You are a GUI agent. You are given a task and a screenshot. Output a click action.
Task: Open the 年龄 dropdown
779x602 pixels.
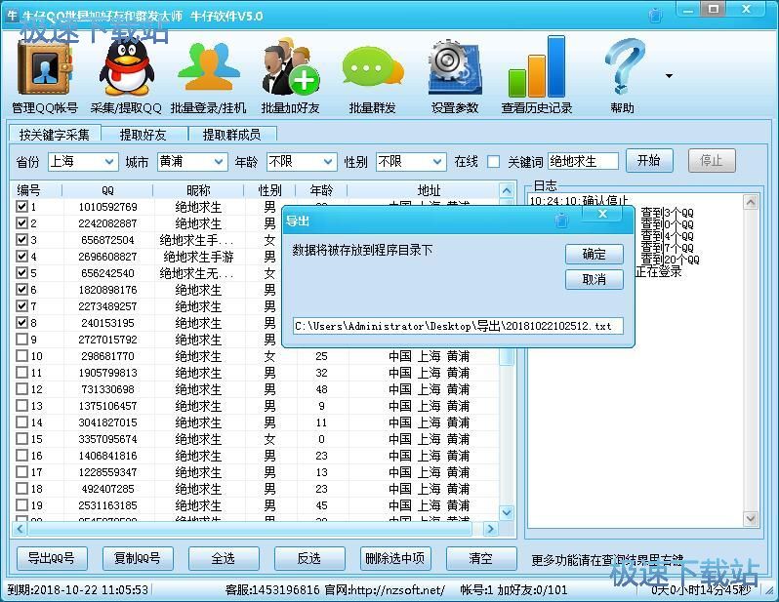(302, 161)
